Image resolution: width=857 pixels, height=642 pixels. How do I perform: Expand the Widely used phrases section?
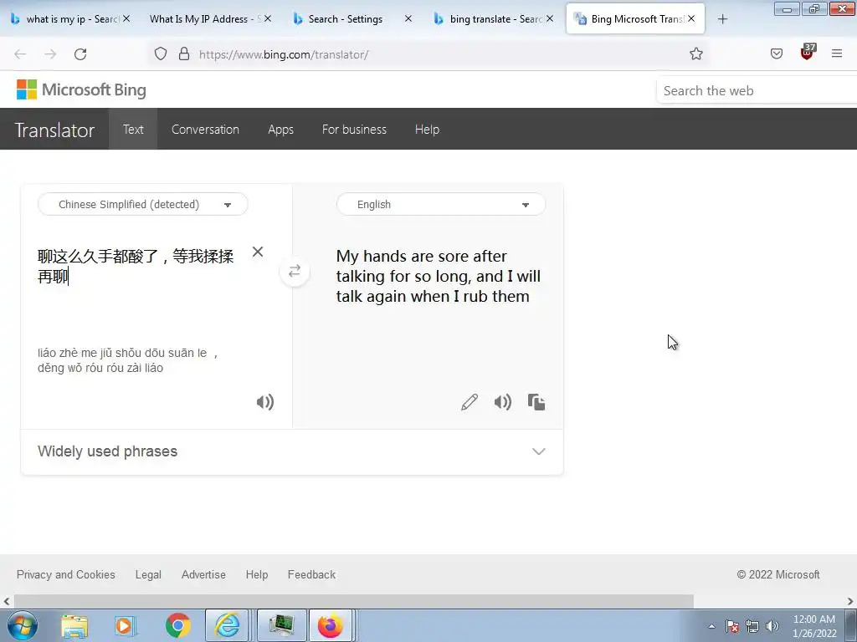pos(292,451)
